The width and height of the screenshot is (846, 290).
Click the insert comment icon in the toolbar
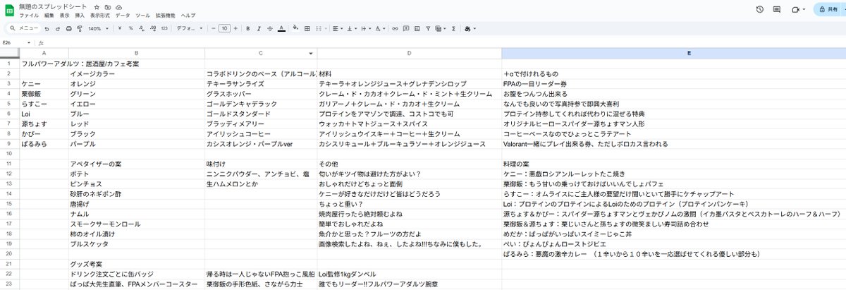[406, 28]
